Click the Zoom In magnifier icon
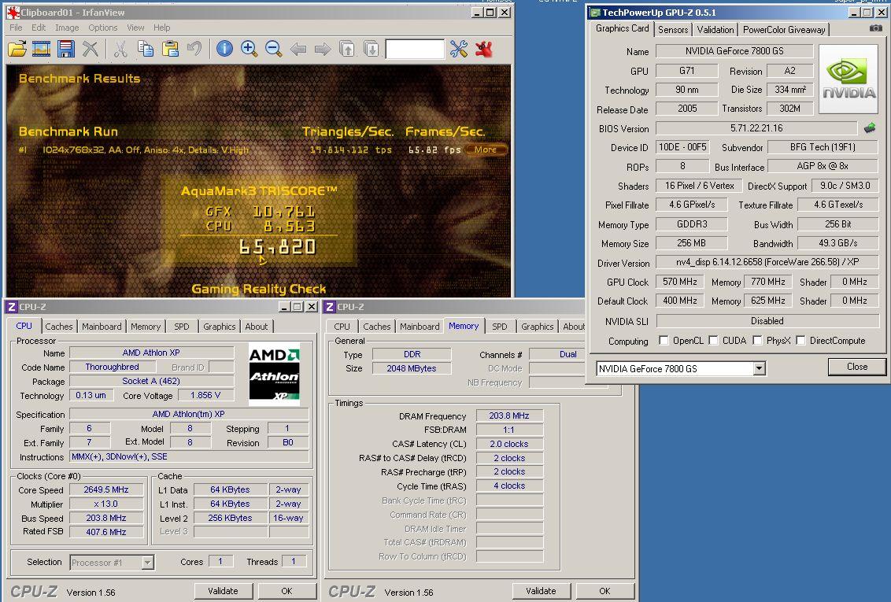The width and height of the screenshot is (891, 602). (x=249, y=50)
